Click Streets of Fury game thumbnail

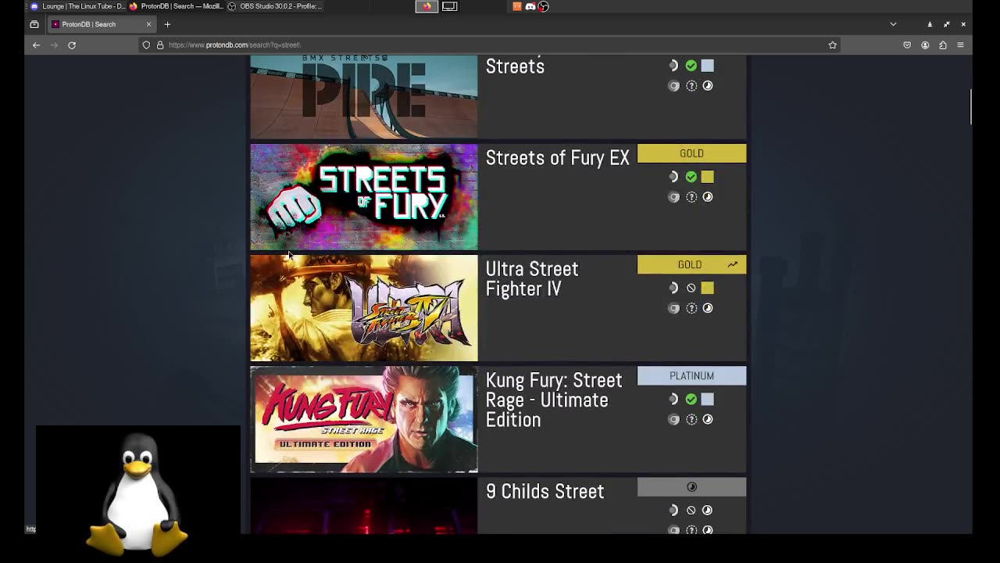(x=363, y=197)
